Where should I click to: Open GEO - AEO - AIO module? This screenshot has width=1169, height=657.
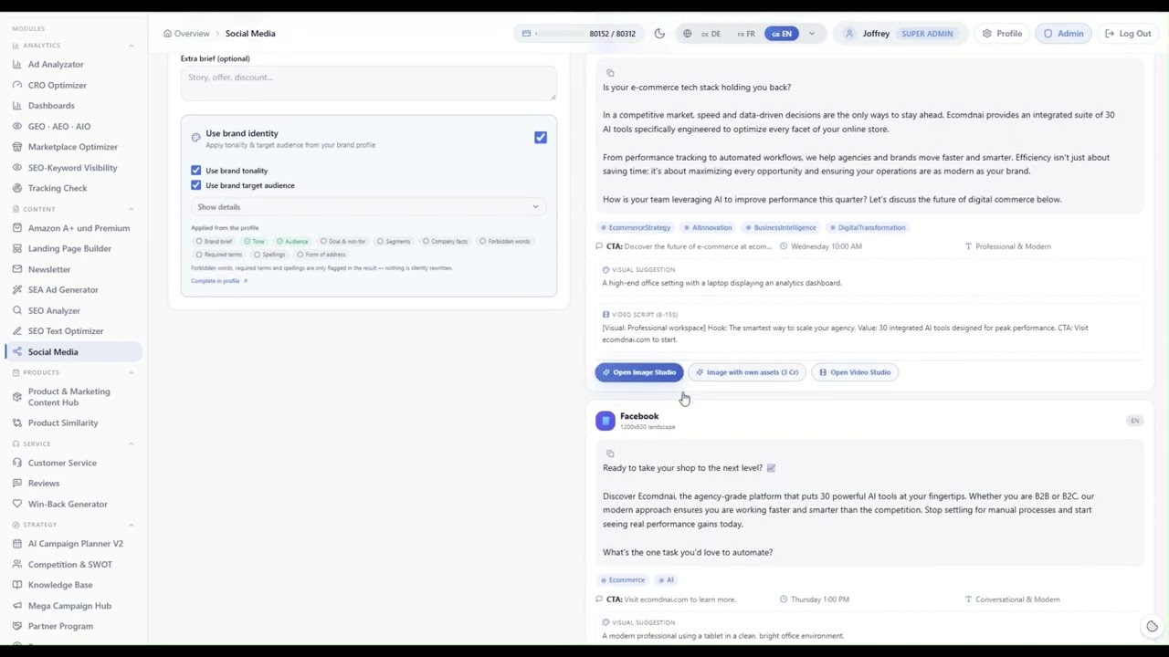tap(58, 126)
